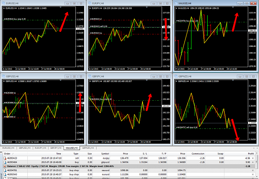Delete the xauusd buy stop order 46334781
The image size is (259, 179).
253,170
